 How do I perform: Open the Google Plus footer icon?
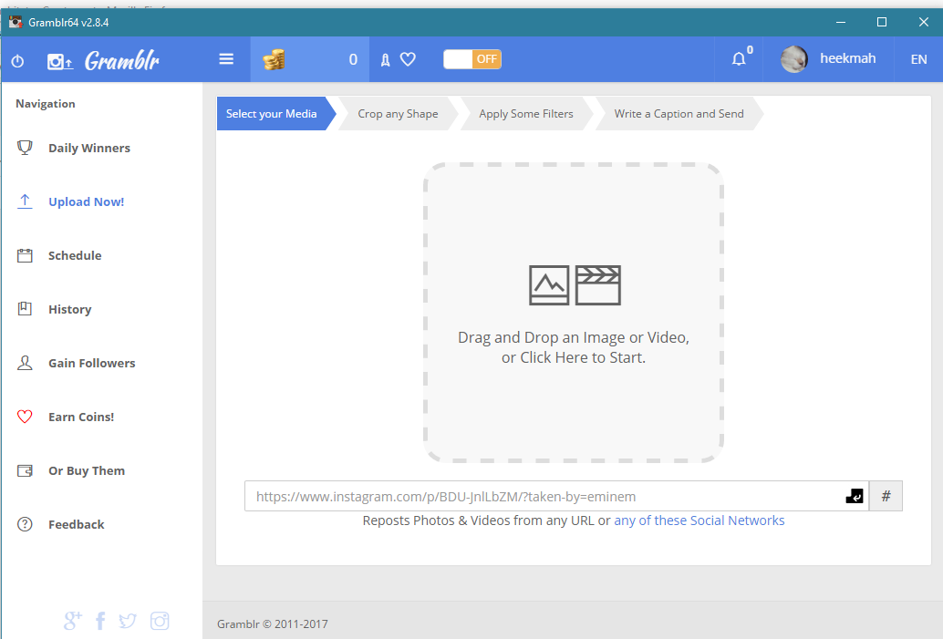point(72,621)
